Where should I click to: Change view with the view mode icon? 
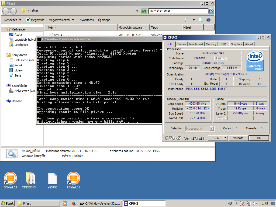pyautogui.click(x=187, y=20)
